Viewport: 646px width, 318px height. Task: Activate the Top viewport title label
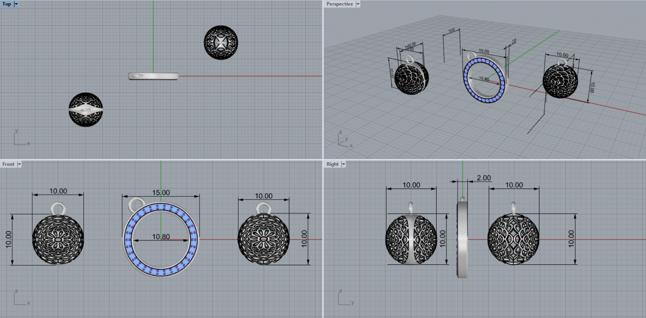click(x=7, y=4)
